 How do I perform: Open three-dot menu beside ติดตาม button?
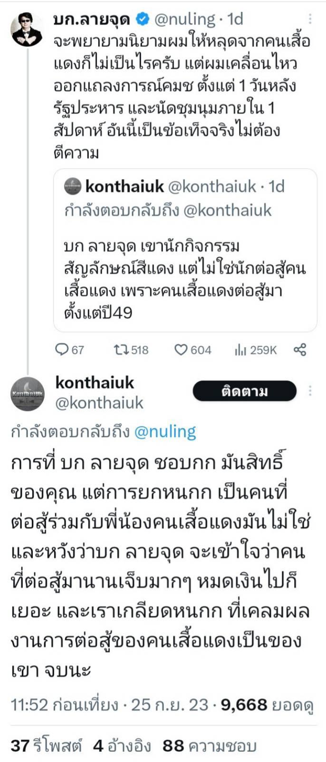(310, 391)
